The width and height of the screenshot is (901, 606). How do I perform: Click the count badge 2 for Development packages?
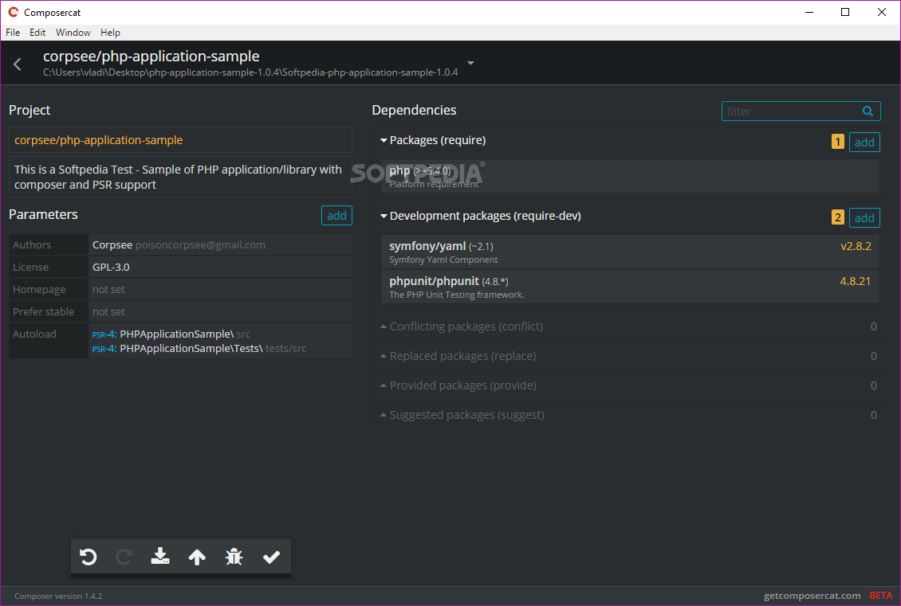pos(838,217)
